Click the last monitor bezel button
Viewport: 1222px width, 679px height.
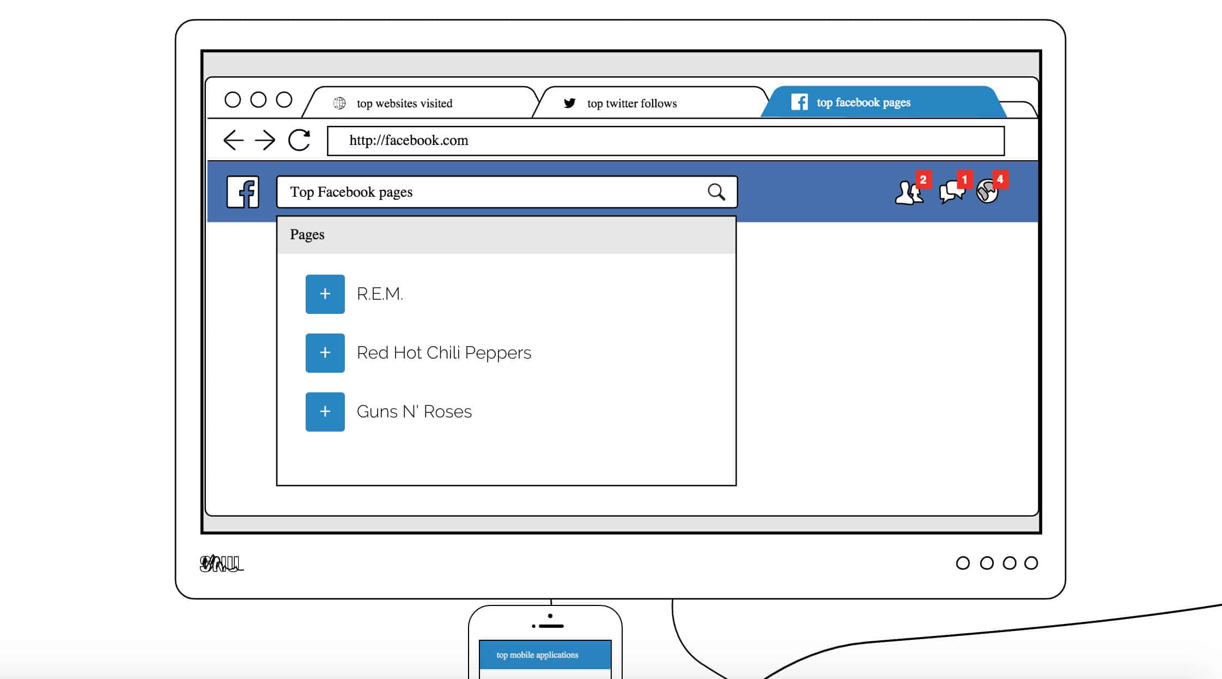click(x=1031, y=563)
